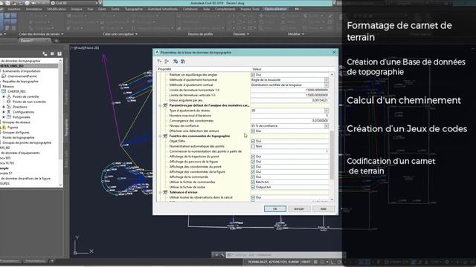Click the Polygonales node icon
This screenshot has height=267, width=476.
[9, 117]
